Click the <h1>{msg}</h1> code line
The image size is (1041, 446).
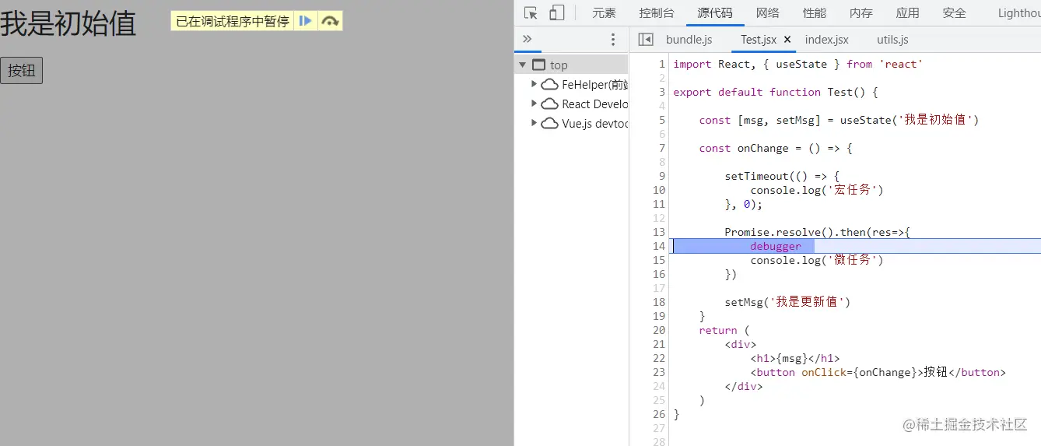coord(795,358)
